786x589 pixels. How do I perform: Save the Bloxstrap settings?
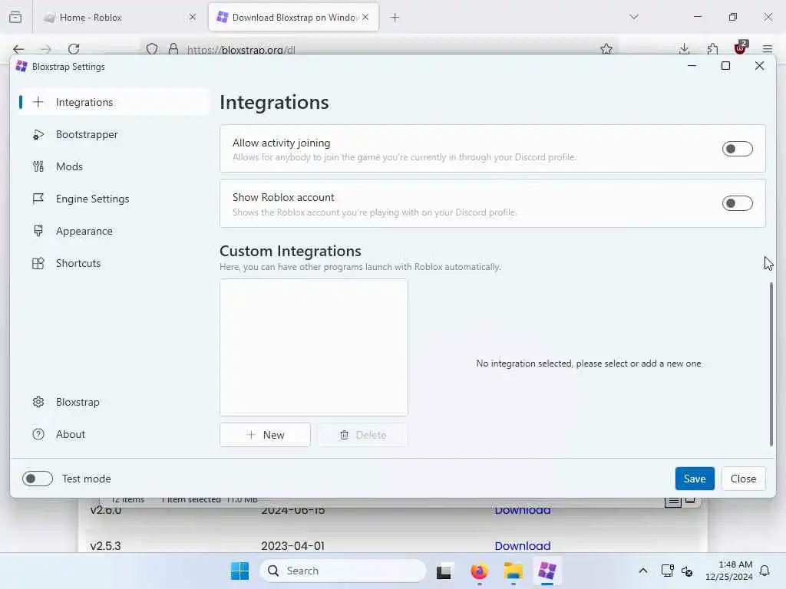click(x=695, y=479)
